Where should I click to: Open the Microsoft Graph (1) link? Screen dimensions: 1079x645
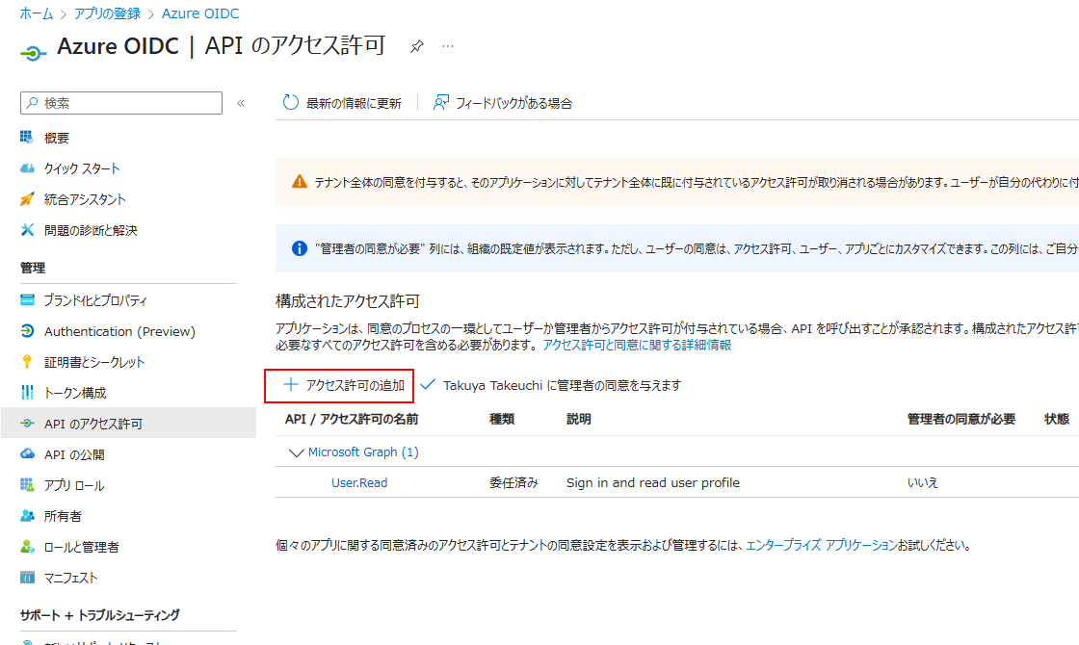(363, 451)
